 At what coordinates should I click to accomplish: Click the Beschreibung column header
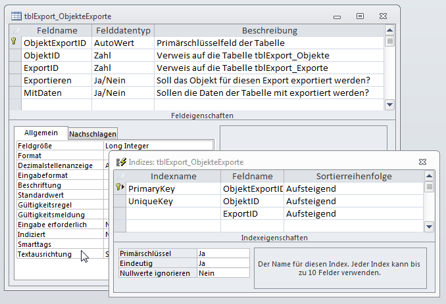pyautogui.click(x=269, y=30)
